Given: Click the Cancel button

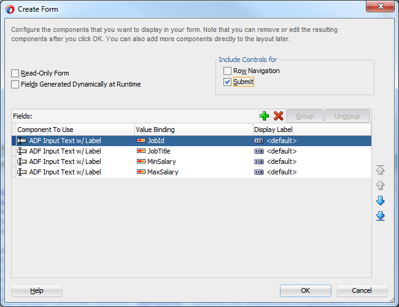Looking at the screenshot, I should [362, 290].
